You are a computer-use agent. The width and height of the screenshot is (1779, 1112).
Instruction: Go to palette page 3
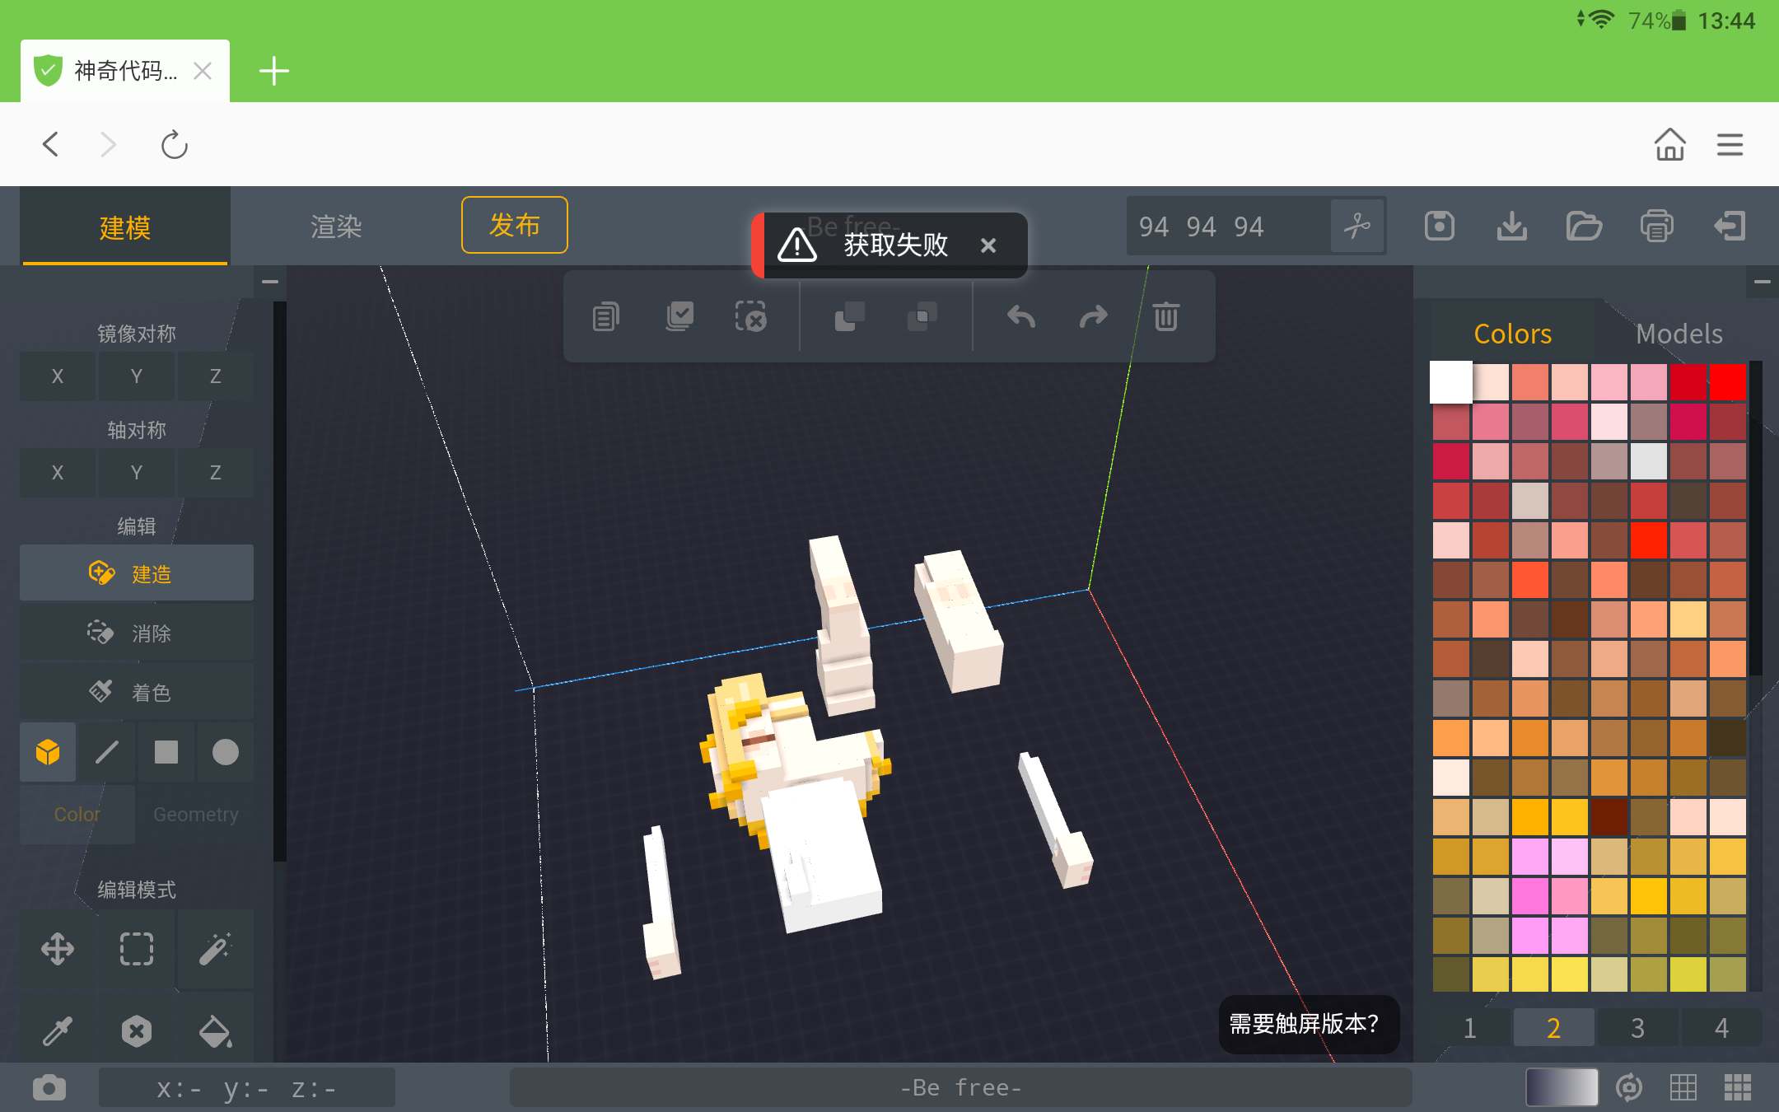coord(1638,1028)
